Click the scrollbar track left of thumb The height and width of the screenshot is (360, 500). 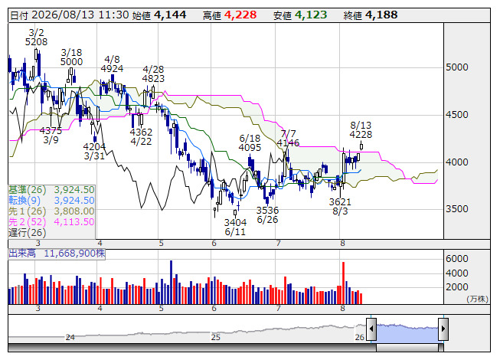192,348
